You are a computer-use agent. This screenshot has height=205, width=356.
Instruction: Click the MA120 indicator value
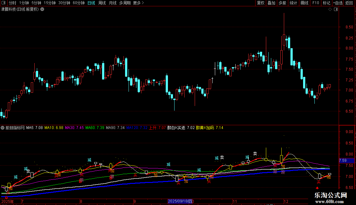[137, 128]
